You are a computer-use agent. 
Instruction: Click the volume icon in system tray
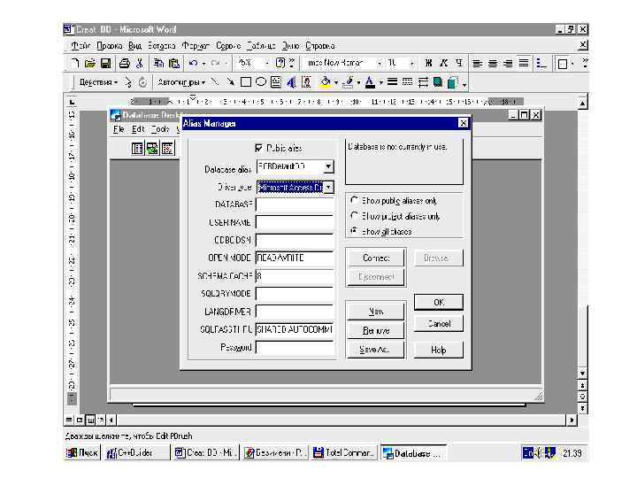538,452
